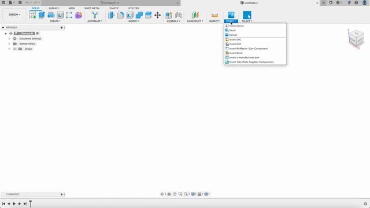Choose Canvas from Insert menu
The image size is (370, 208).
[256, 35]
